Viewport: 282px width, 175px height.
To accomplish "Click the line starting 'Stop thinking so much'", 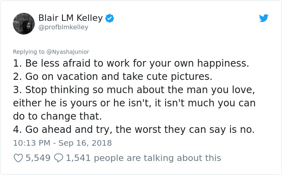I will (x=134, y=90).
